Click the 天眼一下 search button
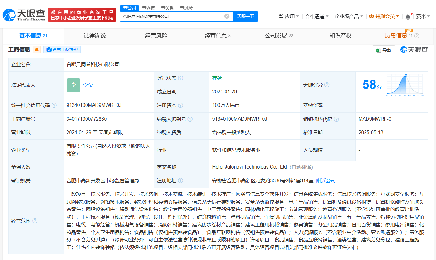Screen dimensions: 436x260 [245, 16]
